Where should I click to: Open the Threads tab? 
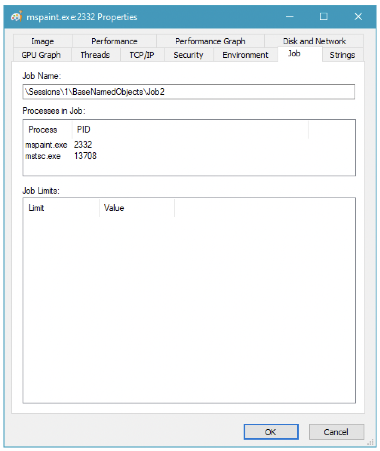click(95, 55)
